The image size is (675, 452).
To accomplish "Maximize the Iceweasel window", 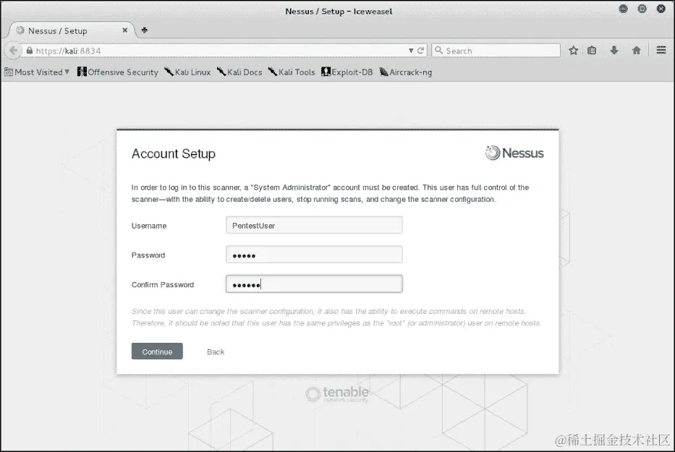I will pos(642,9).
